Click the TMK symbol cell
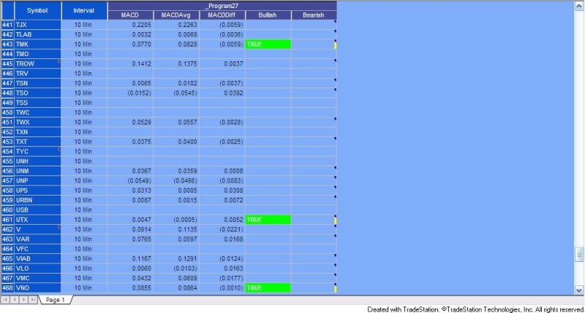Image resolution: width=585 pixels, height=313 pixels. pos(37,45)
